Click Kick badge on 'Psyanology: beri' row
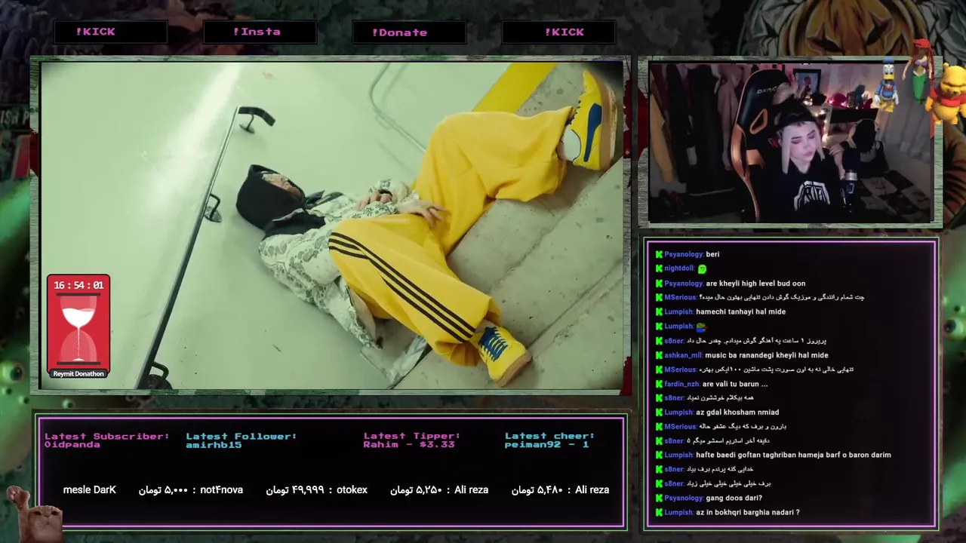Viewport: 966px width, 543px height. click(659, 254)
